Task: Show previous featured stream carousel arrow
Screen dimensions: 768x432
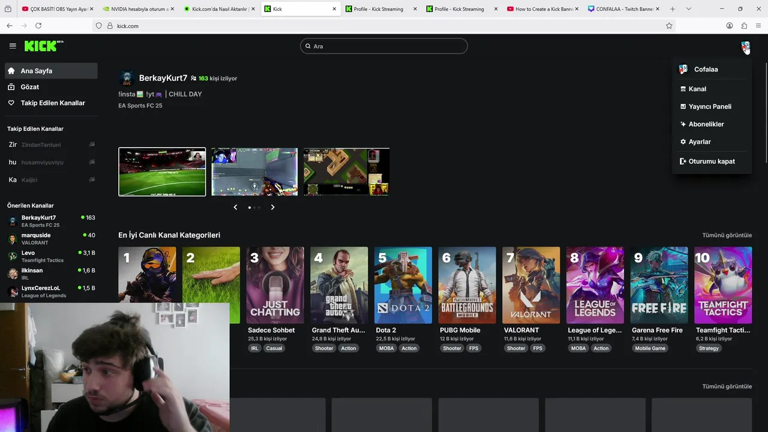Action: pyautogui.click(x=235, y=207)
